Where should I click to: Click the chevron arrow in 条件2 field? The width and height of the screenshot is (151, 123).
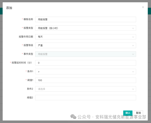133,89
